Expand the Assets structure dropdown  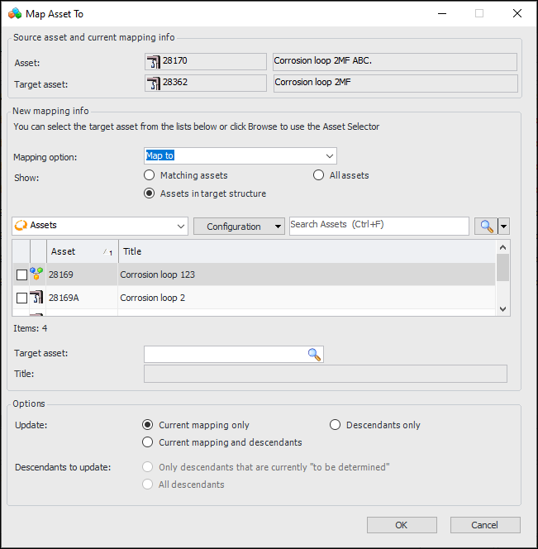pyautogui.click(x=182, y=227)
